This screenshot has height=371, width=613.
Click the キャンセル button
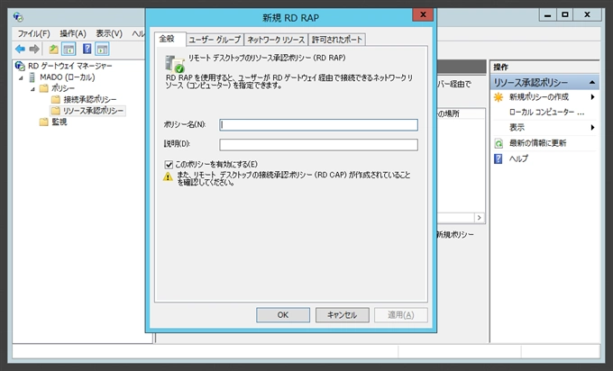[x=342, y=315]
